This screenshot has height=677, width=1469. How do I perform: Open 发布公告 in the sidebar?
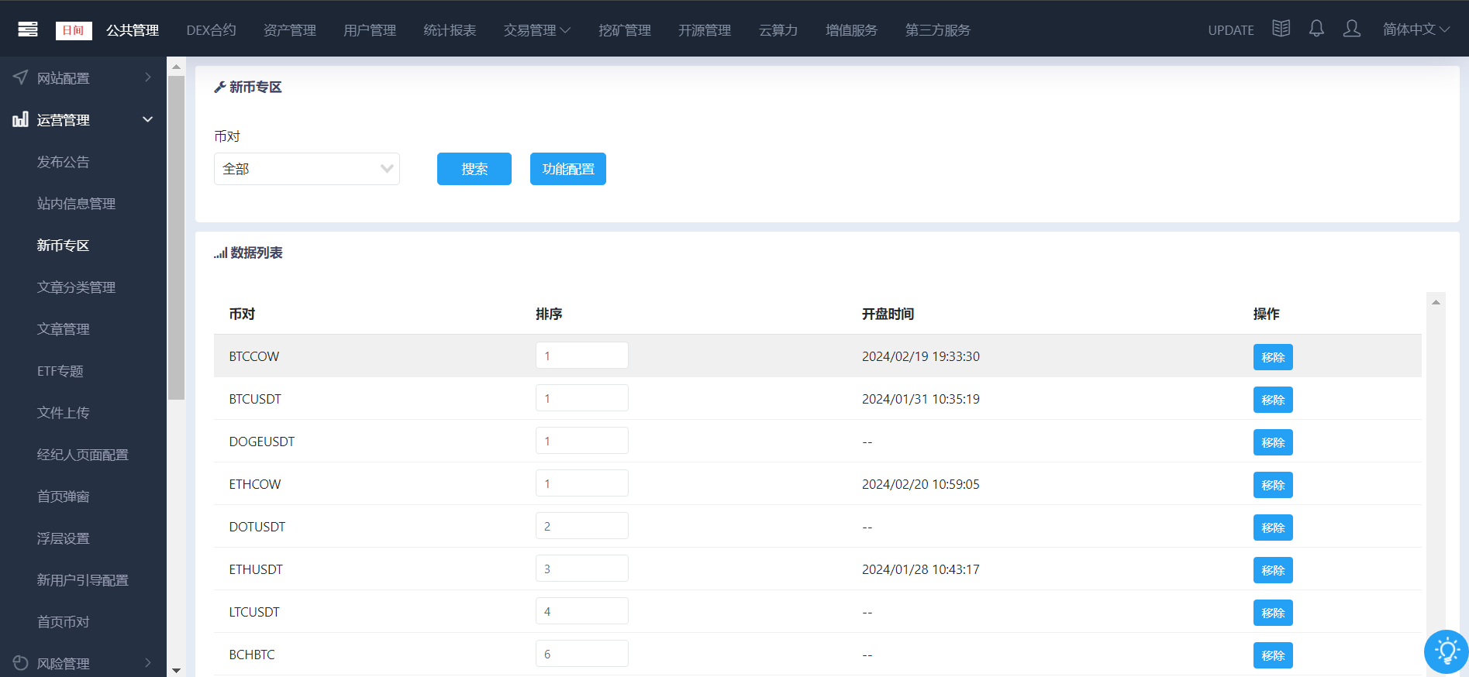[64, 162]
